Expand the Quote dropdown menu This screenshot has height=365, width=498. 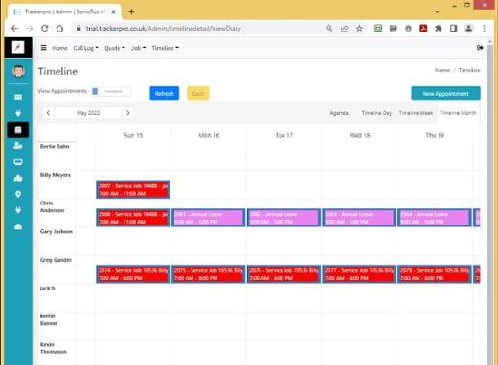tap(115, 48)
